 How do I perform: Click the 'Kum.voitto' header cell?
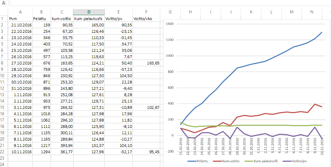[62, 19]
